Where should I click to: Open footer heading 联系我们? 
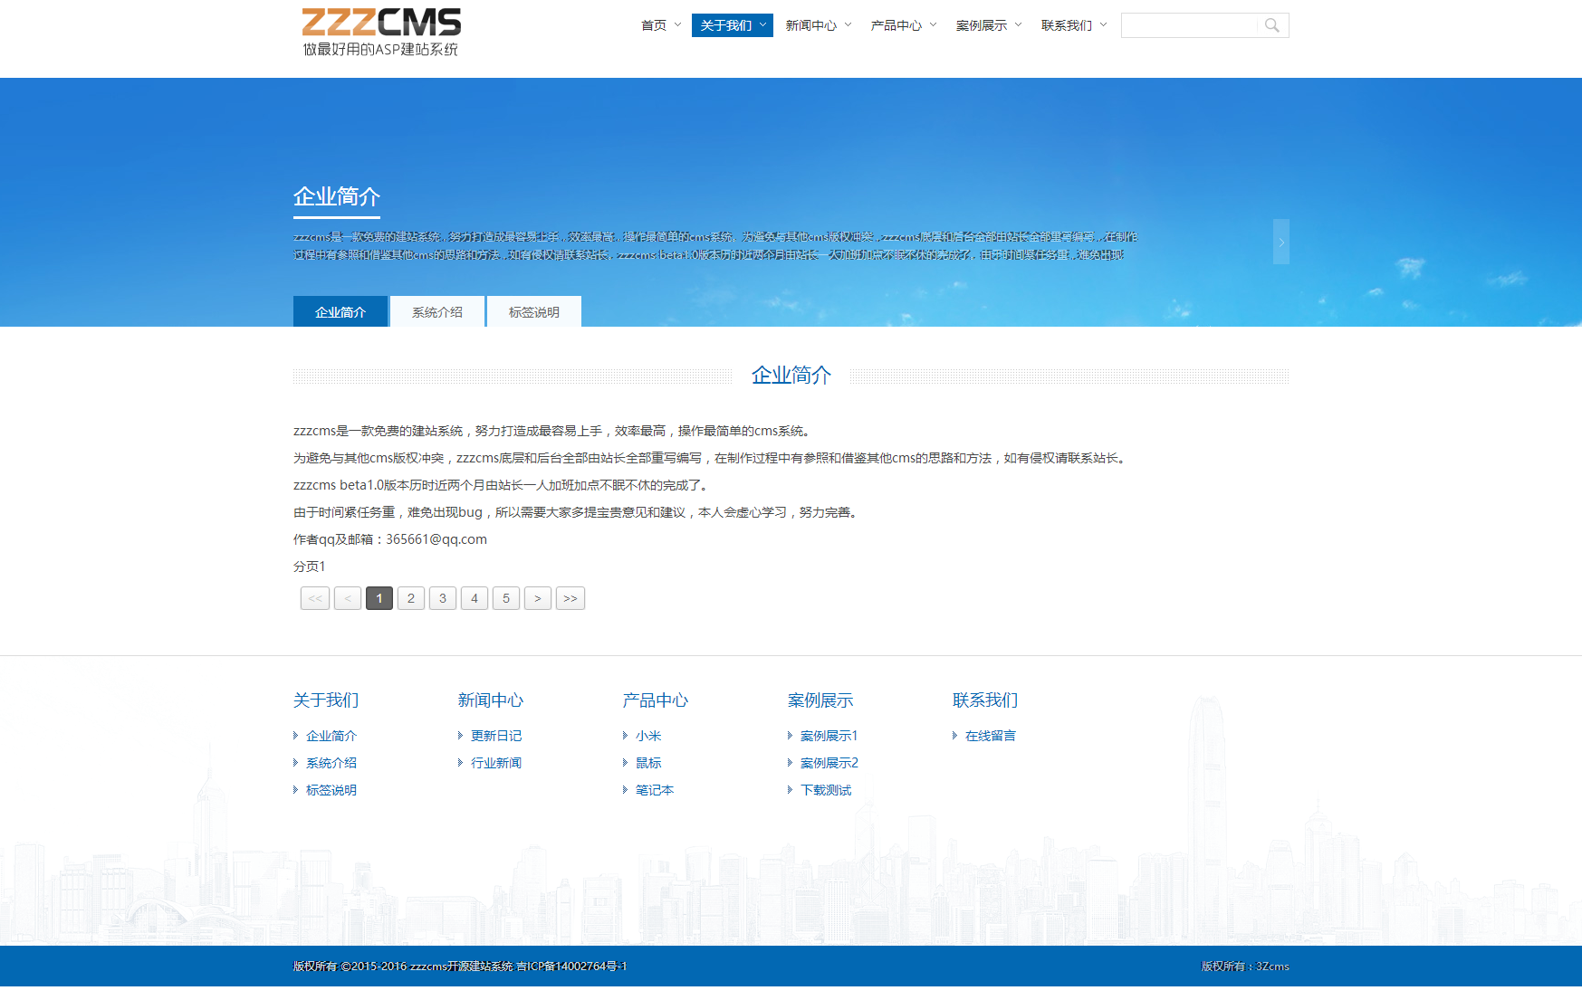pos(985,700)
